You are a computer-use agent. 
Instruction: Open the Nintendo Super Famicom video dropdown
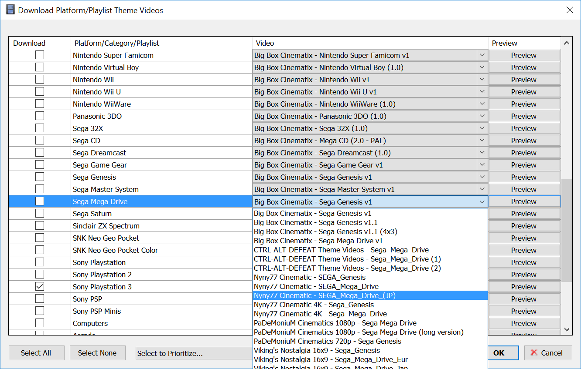482,55
